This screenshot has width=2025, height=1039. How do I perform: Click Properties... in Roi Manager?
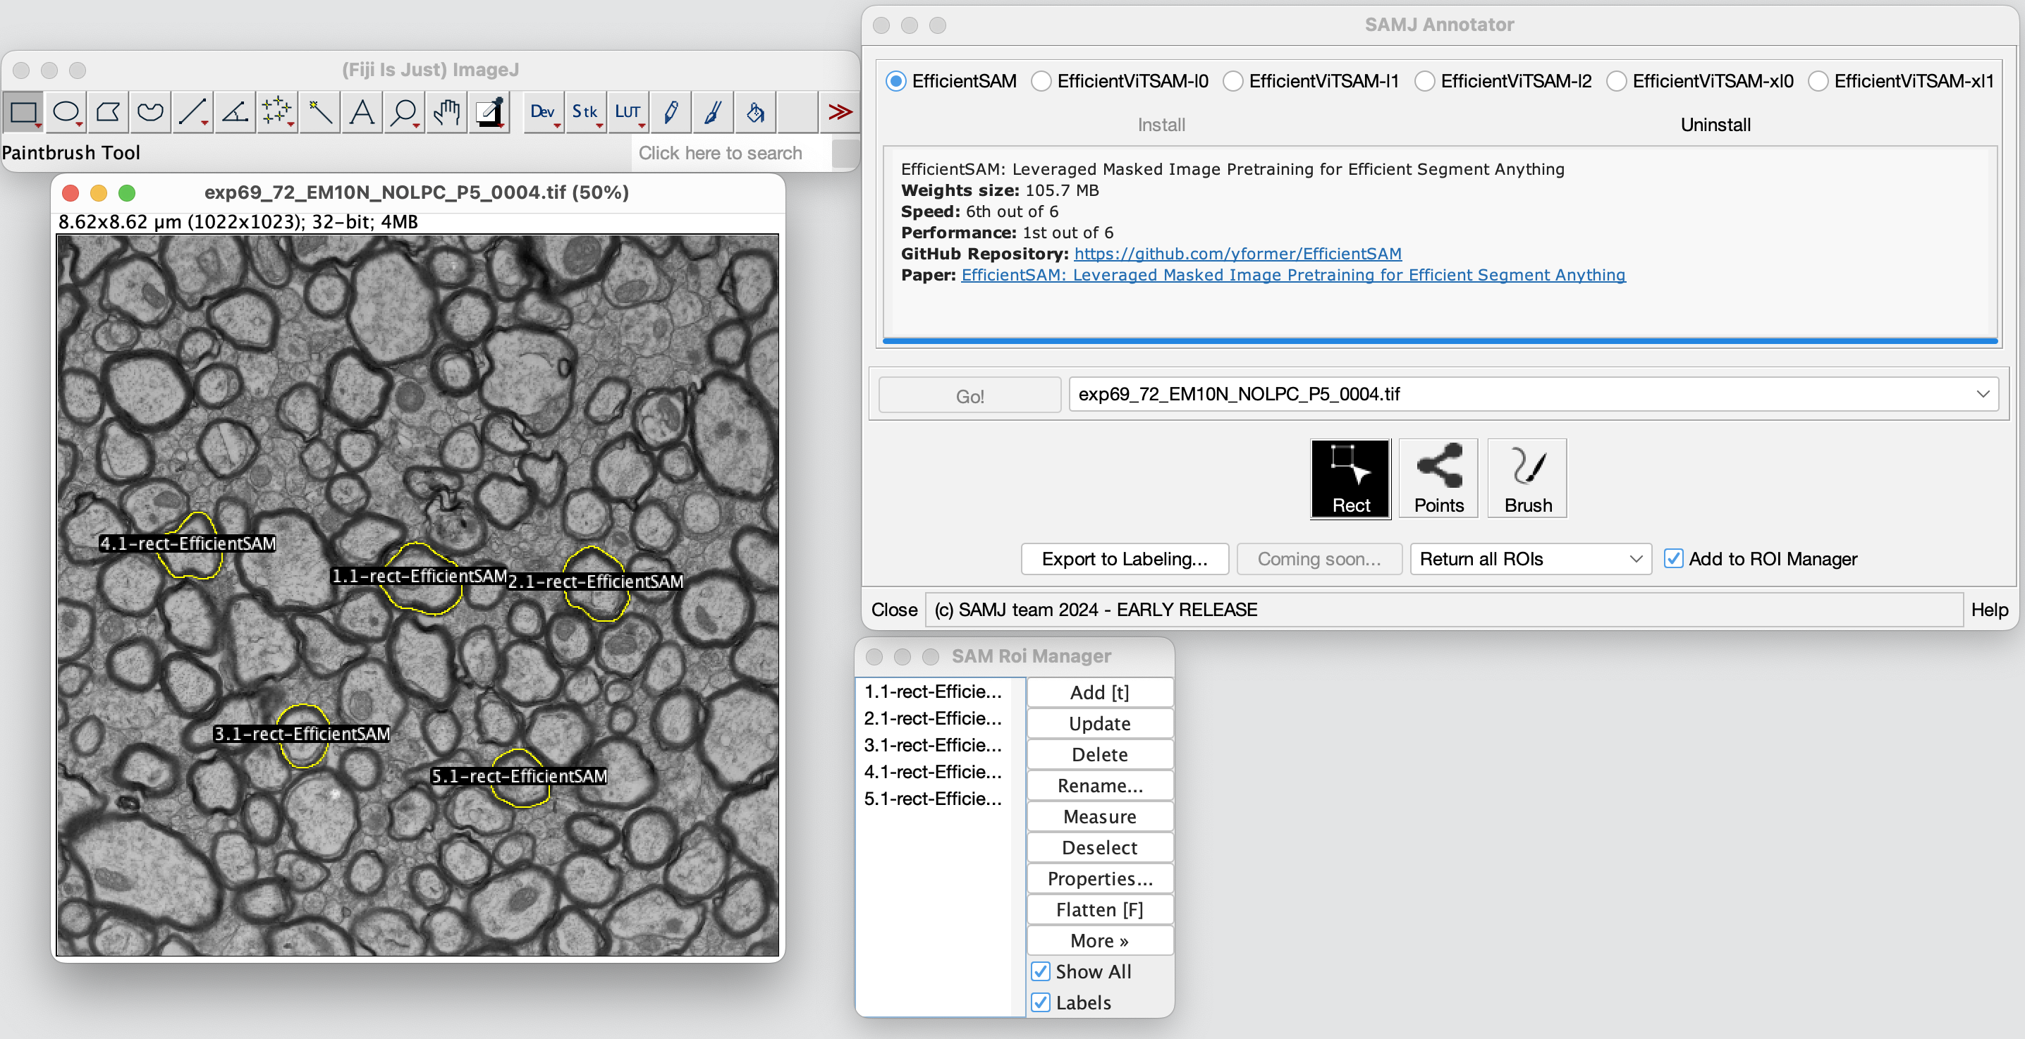point(1100,879)
